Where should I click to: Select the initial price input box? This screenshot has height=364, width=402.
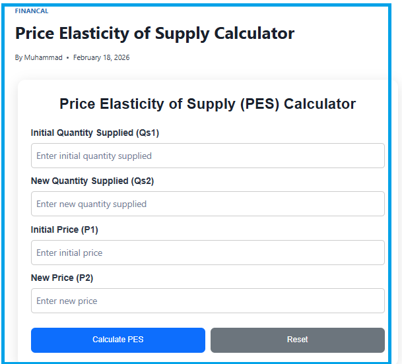coord(207,253)
